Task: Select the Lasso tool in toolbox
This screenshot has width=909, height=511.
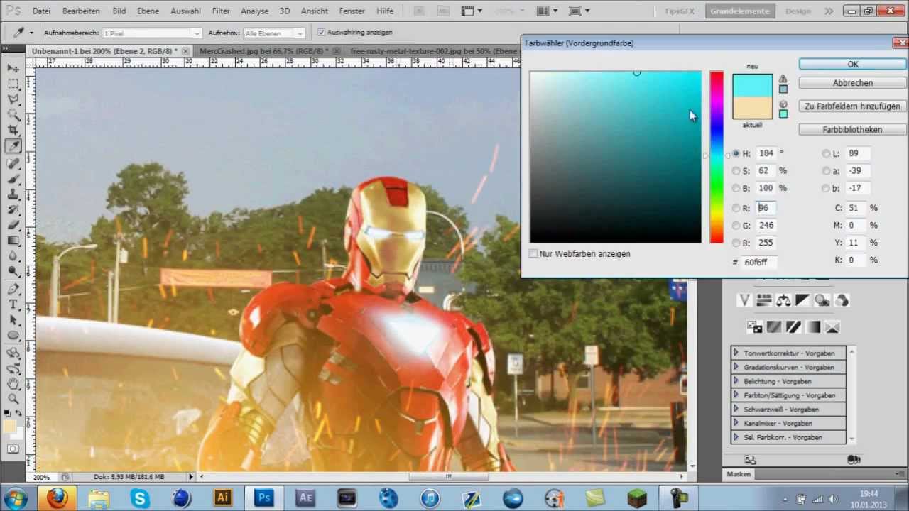Action: 13,99
